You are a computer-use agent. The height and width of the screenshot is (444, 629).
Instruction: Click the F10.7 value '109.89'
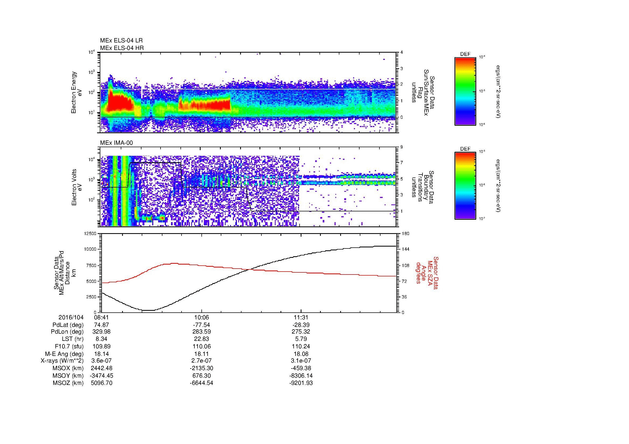coord(102,346)
